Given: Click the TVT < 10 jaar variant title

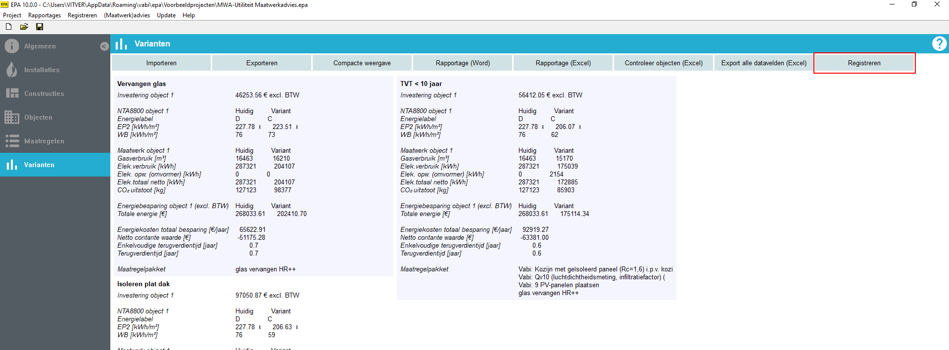Looking at the screenshot, I should click(x=421, y=84).
